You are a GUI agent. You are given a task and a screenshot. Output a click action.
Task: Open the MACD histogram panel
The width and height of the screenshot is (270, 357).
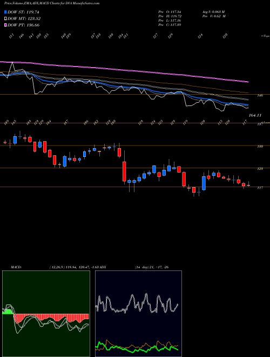click(46, 314)
